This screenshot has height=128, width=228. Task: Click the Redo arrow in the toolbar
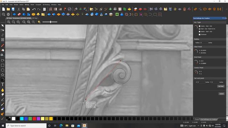point(39,9)
